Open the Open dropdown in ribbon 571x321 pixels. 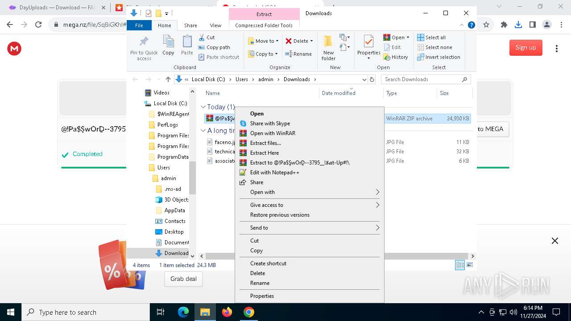point(396,37)
